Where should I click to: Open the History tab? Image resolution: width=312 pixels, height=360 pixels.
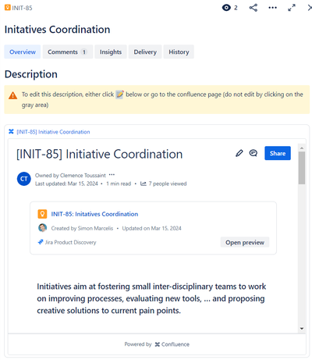pyautogui.click(x=179, y=52)
